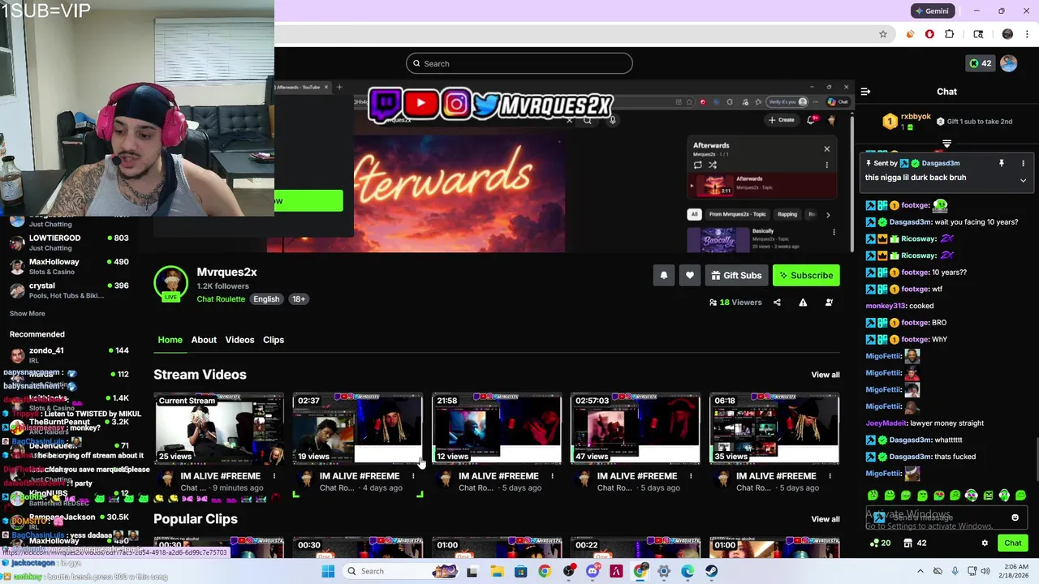Click the heart follow icon

pyautogui.click(x=690, y=276)
